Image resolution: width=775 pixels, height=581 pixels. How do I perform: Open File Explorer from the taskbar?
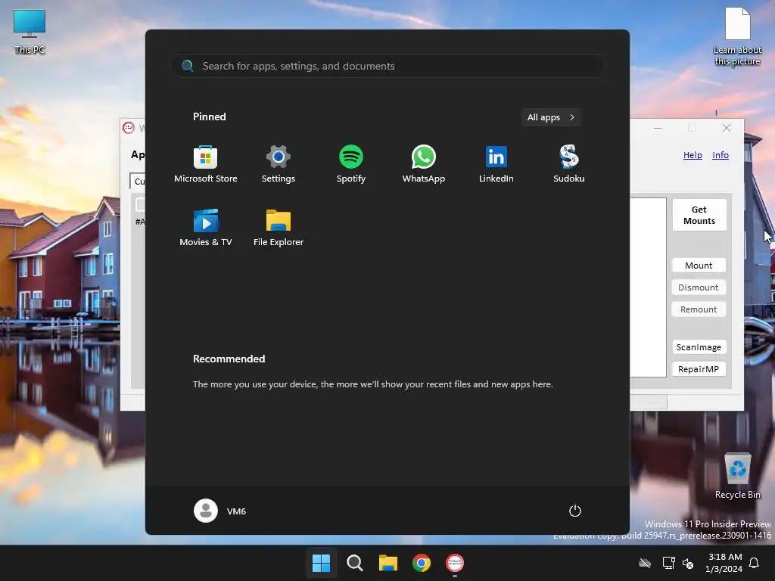[x=388, y=563]
